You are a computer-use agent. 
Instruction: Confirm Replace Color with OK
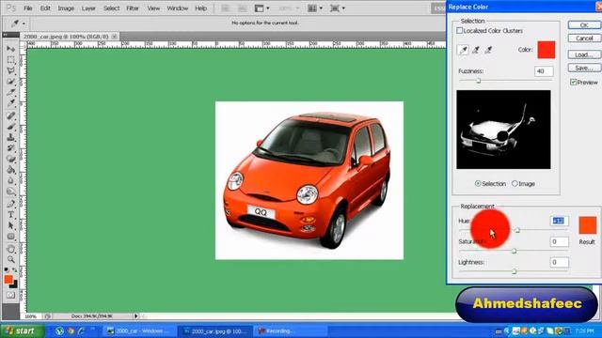(x=584, y=25)
